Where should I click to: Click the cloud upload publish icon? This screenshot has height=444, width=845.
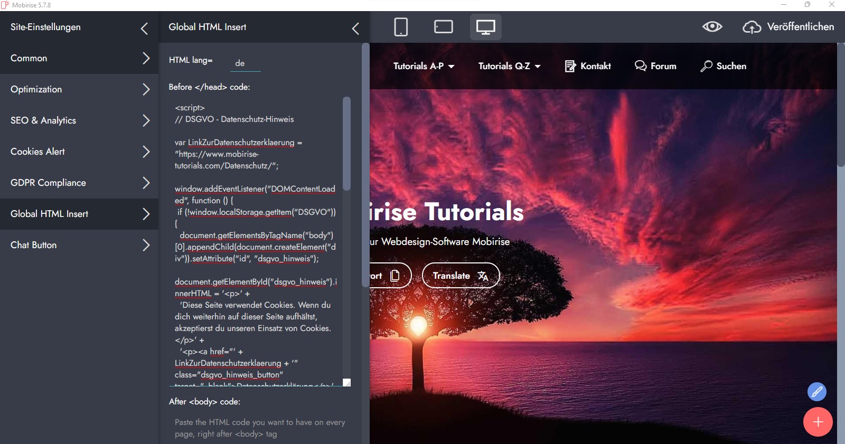tap(752, 27)
